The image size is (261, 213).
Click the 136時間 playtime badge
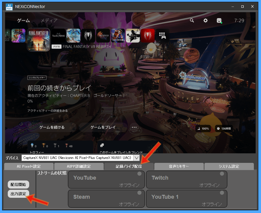coord(224,129)
